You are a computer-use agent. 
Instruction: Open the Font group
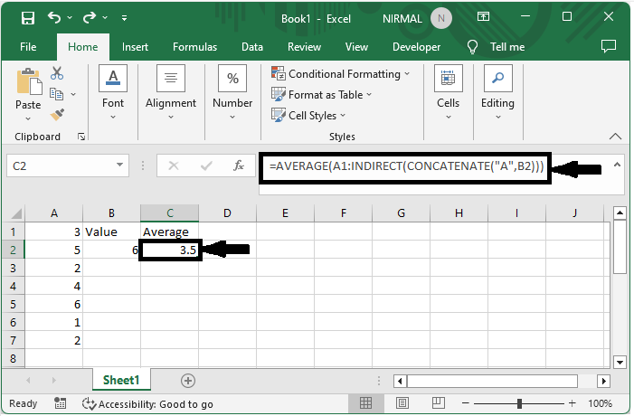coord(113,92)
